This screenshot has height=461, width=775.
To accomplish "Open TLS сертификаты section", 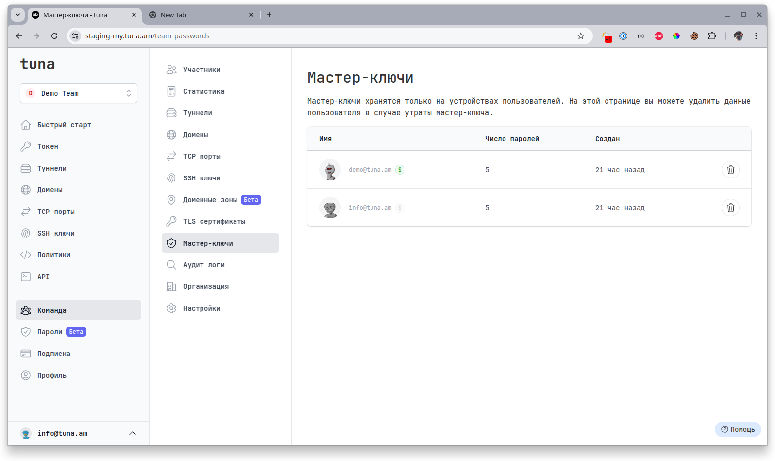I will pyautogui.click(x=214, y=221).
